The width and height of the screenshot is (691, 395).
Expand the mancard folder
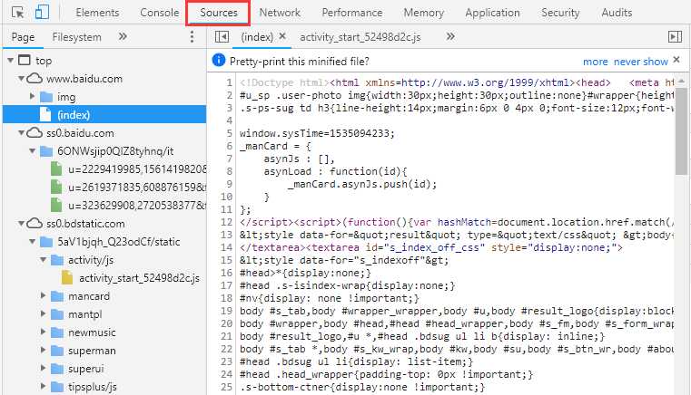(x=44, y=295)
